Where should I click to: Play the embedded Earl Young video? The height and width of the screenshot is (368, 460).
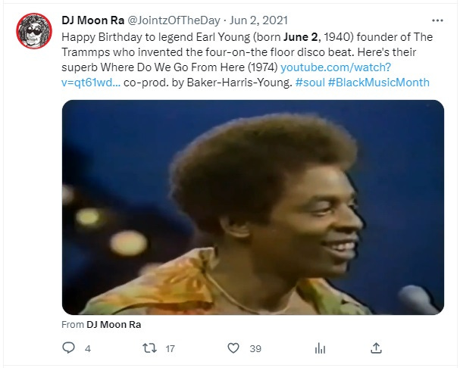(253, 207)
